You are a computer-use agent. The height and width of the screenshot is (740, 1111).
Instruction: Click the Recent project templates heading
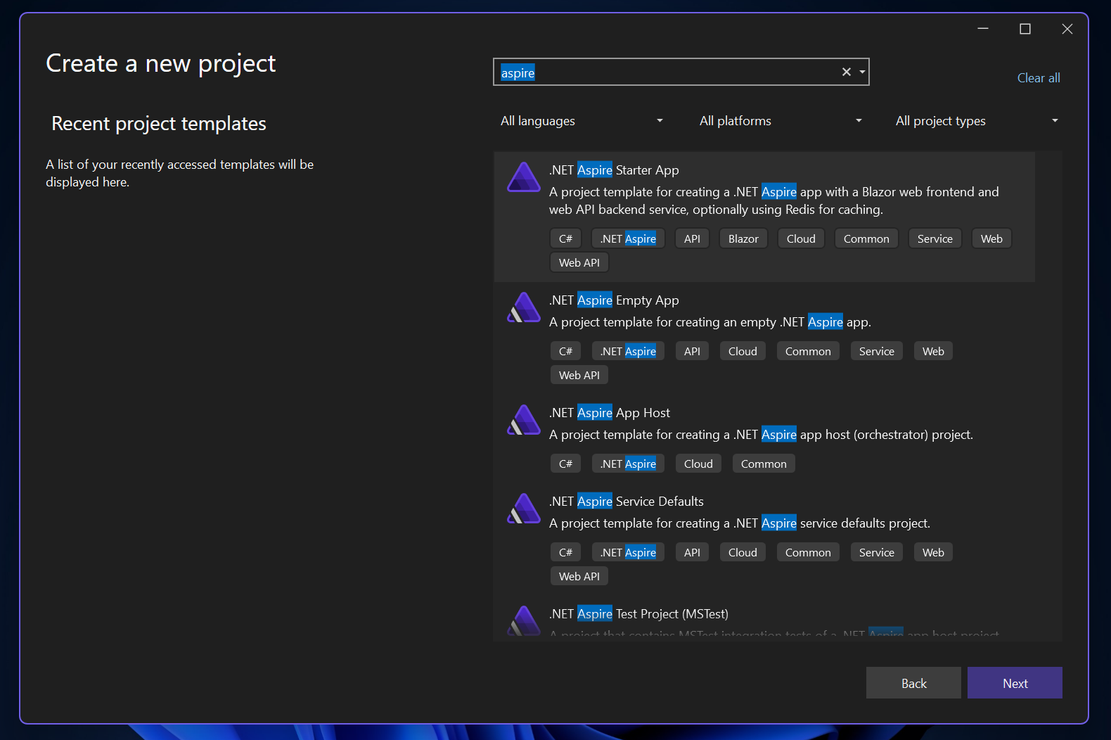click(159, 124)
